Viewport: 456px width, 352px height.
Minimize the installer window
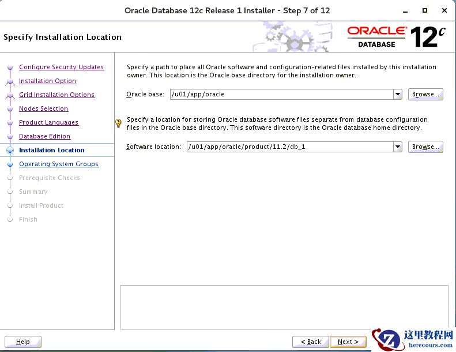point(405,11)
